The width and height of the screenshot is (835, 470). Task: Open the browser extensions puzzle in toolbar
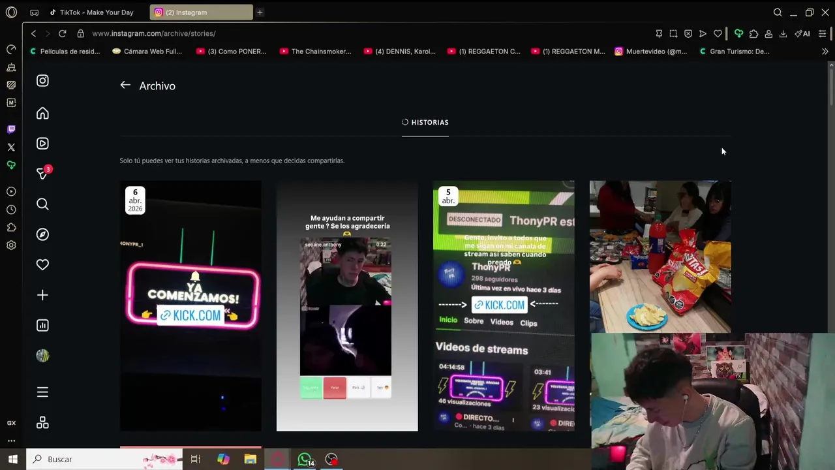point(753,33)
